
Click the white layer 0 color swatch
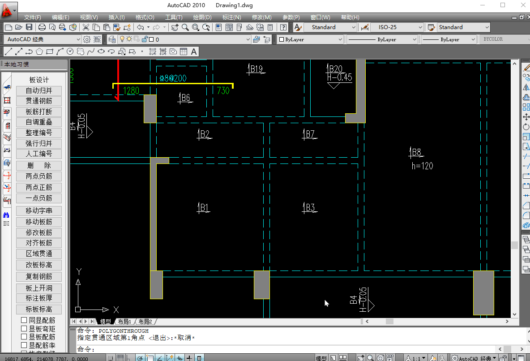[151, 39]
